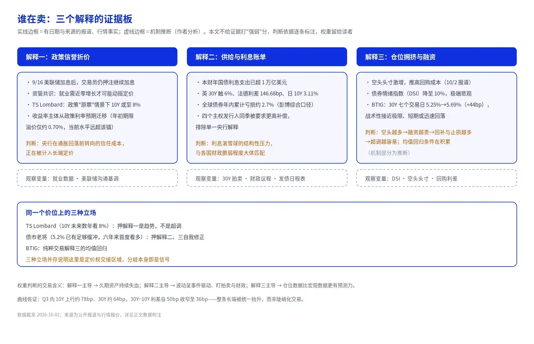Click the bullet starting "BTIG：30Y 七个交易日"

pos(428,111)
